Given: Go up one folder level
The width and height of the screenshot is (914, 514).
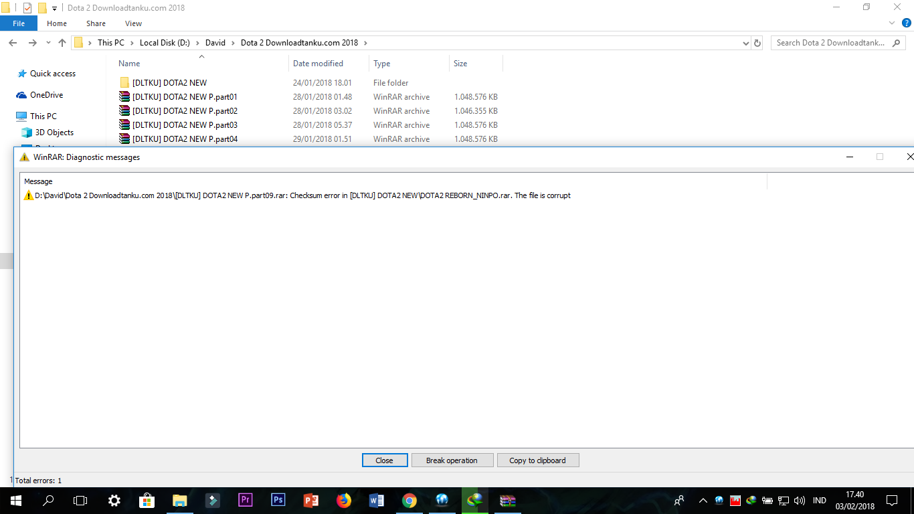Looking at the screenshot, I should click(x=62, y=43).
